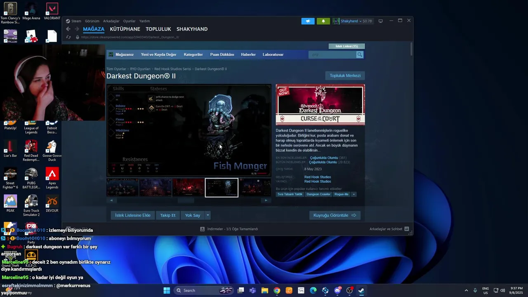Open the DEVOUR desktop shortcut
528x297 pixels.
point(52,204)
